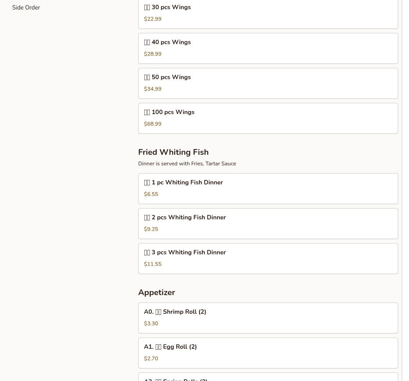Image resolution: width=409 pixels, height=381 pixels.
Task: Click the $68.99 price text
Action: point(153,124)
